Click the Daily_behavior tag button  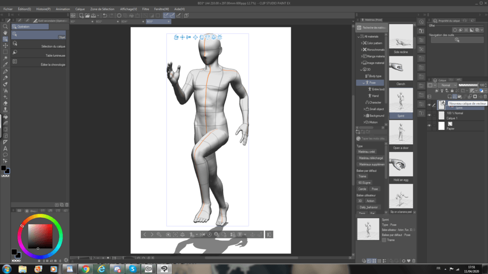[369, 207]
